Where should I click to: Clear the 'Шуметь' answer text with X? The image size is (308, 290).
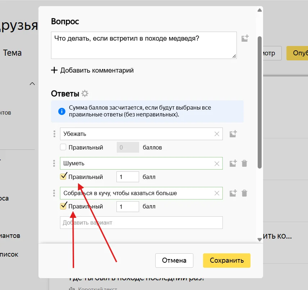click(217, 164)
